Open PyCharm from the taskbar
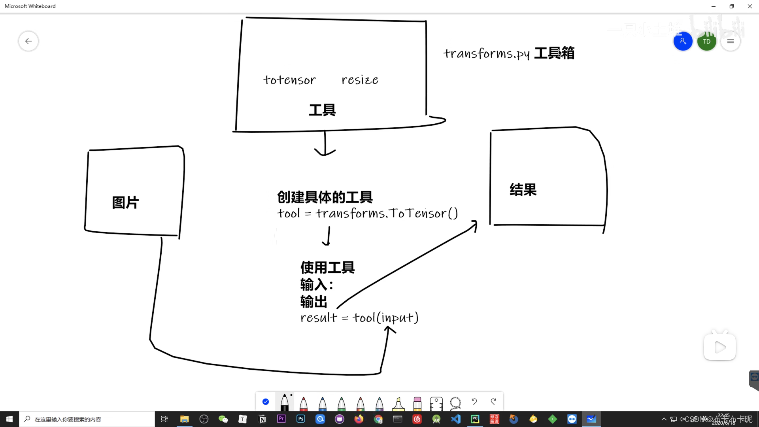 tap(475, 419)
